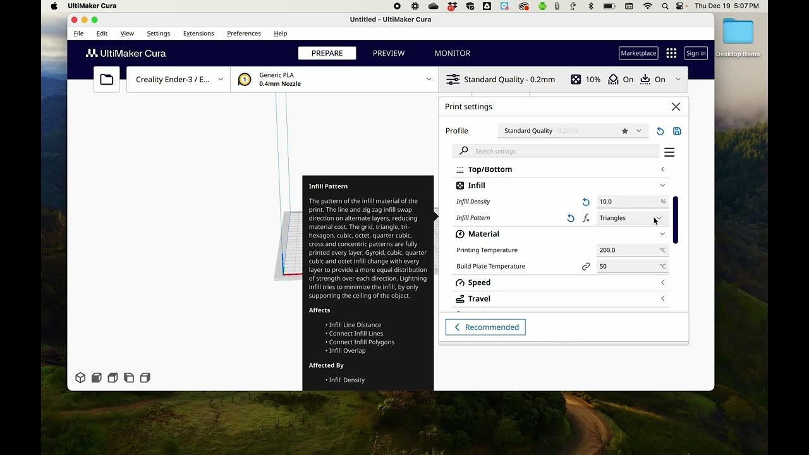Click the Build Plate Temperature value field
809x455 pixels.
pos(632,267)
